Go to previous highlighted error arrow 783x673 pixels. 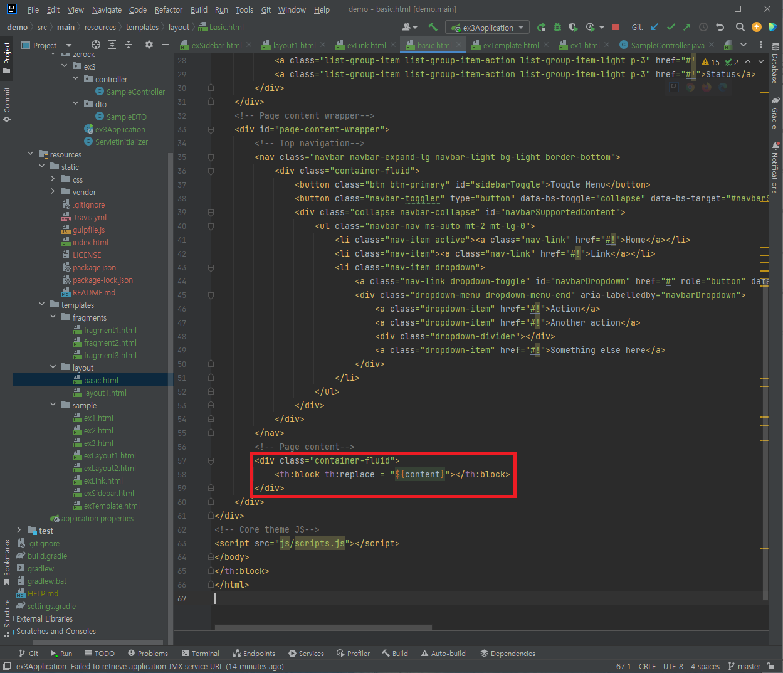click(x=748, y=61)
